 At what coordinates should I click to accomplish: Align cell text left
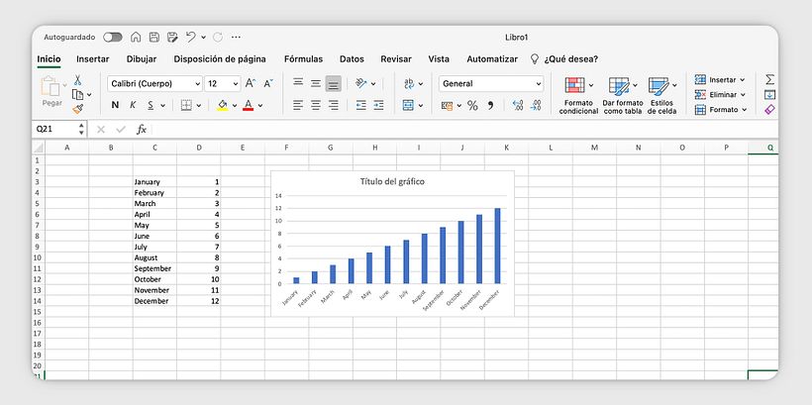point(298,105)
